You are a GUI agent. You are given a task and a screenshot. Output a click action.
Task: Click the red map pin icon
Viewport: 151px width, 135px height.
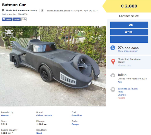[x=113, y=62]
